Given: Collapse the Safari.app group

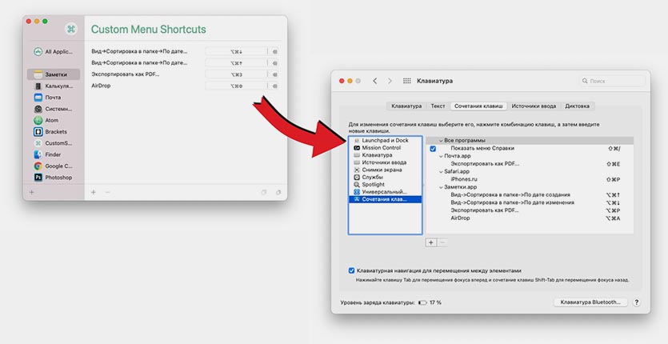Looking at the screenshot, I should [x=441, y=171].
